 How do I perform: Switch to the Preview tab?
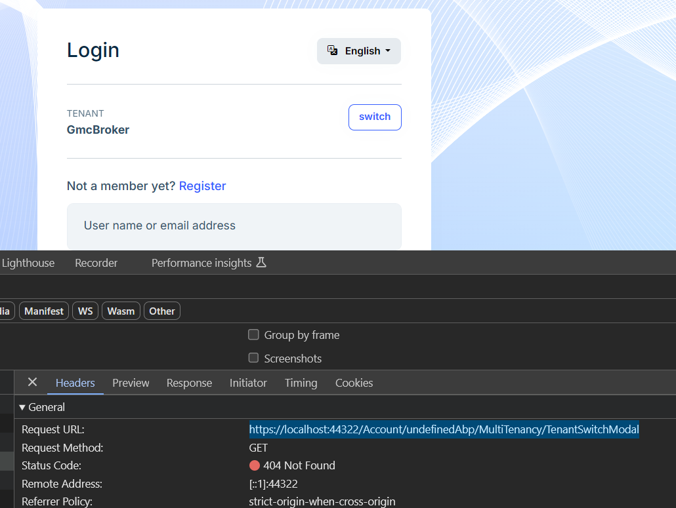coord(131,383)
